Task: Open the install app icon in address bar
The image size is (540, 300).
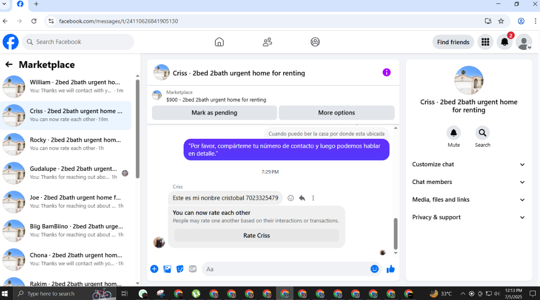Action: pos(488,21)
